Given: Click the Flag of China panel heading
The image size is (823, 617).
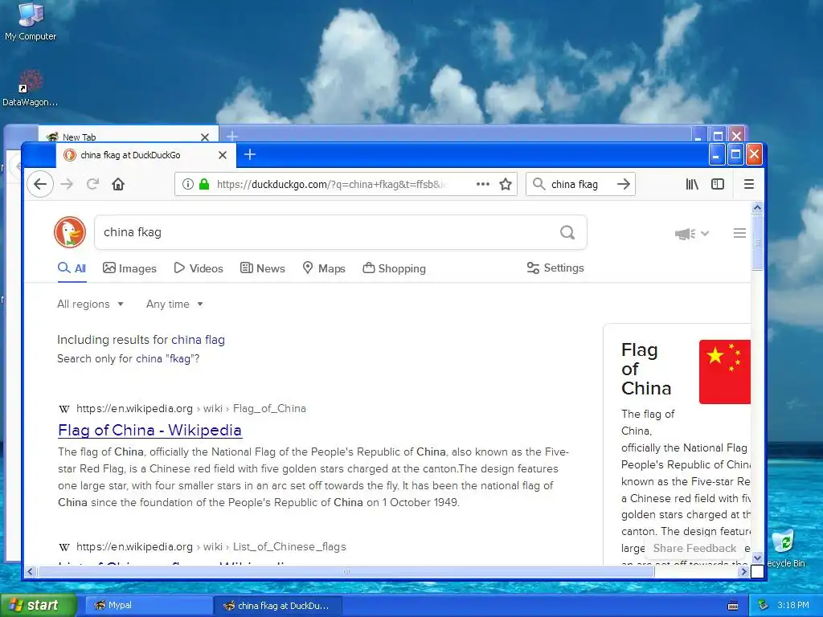Looking at the screenshot, I should coord(646,369).
